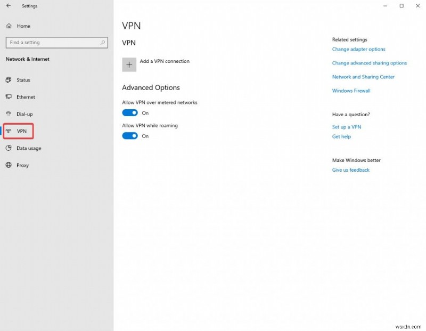Click the plus icon to add VPN
Viewport: 426px width, 331px height.
[x=129, y=64]
